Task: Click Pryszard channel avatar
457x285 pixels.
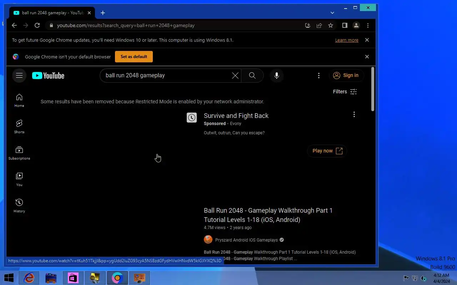Action: (208, 240)
